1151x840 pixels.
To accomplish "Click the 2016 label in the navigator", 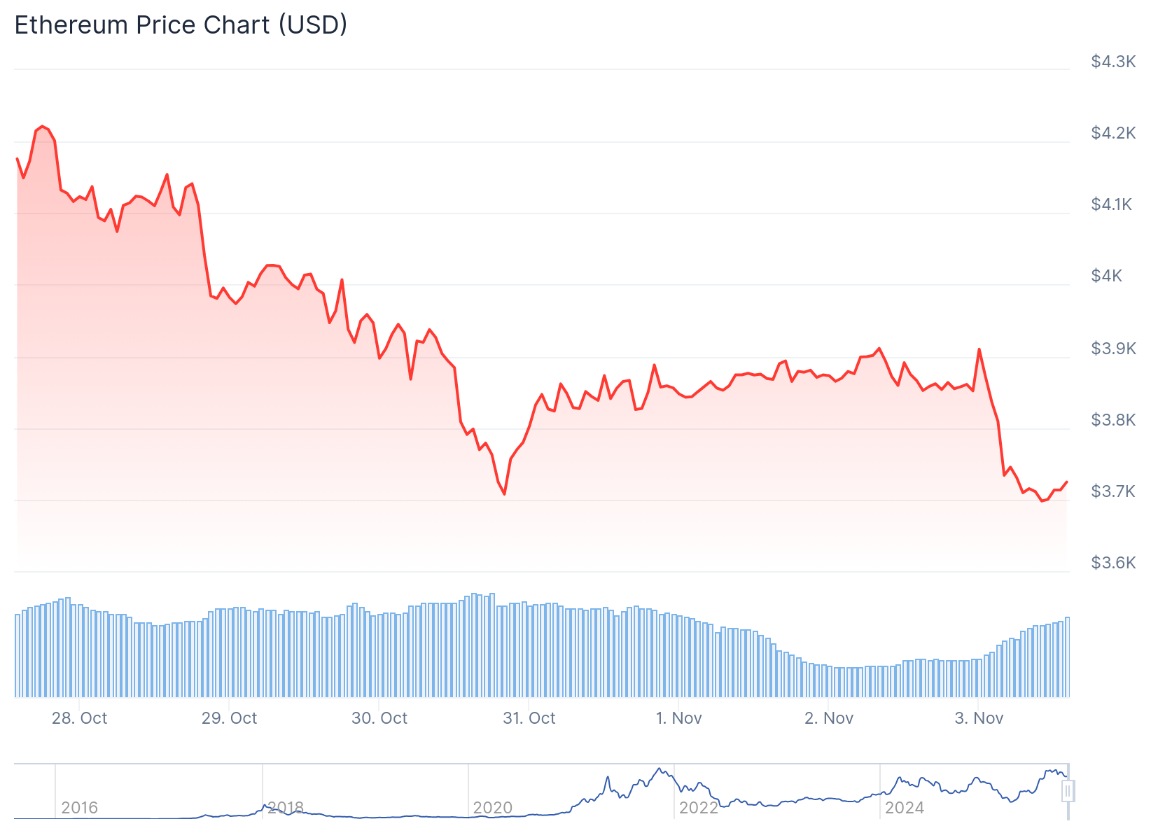I will click(x=79, y=808).
